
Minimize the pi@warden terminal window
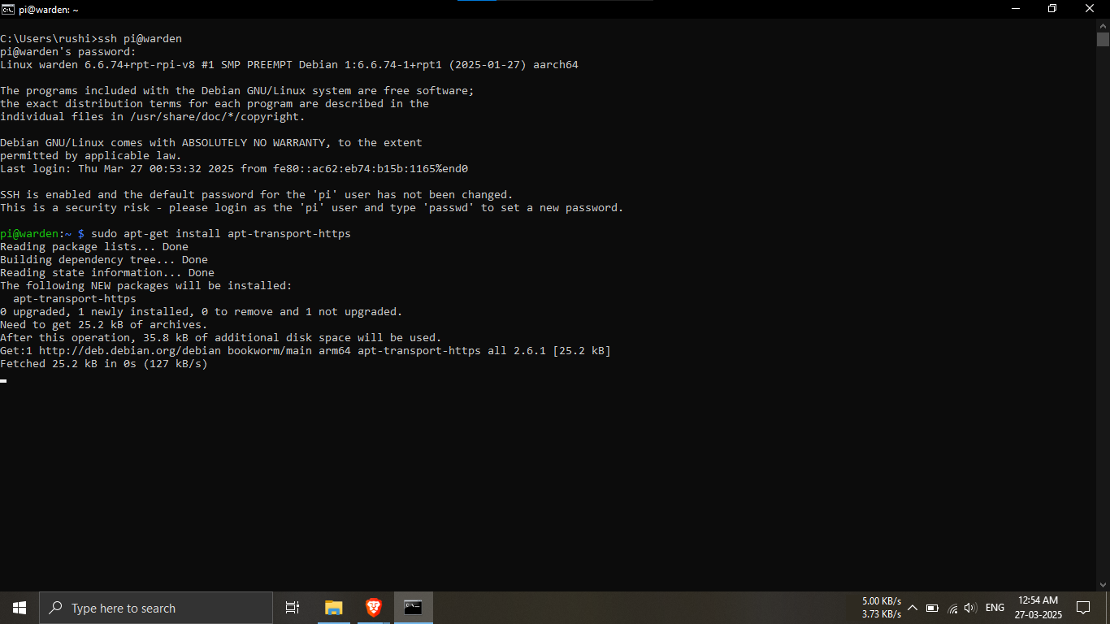pos(1015,9)
